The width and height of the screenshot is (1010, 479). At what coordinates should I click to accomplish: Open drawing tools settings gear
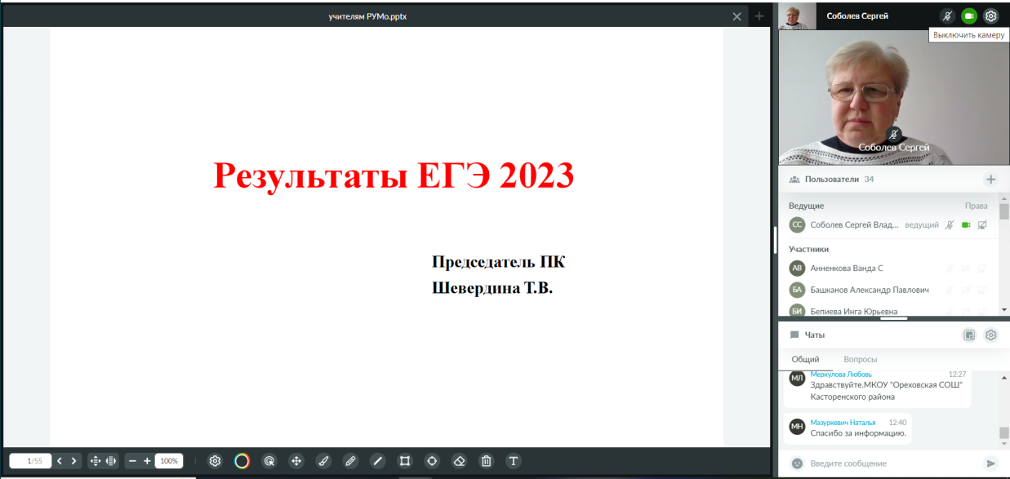[x=215, y=461]
